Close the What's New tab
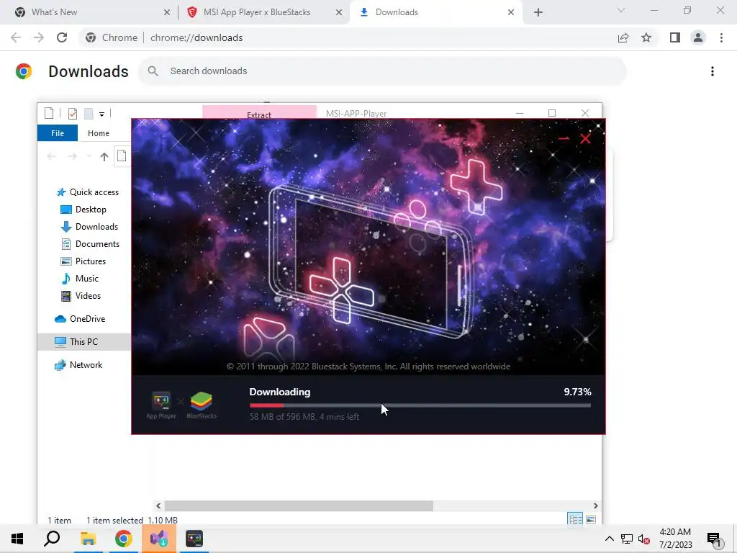The width and height of the screenshot is (737, 553). tap(166, 12)
